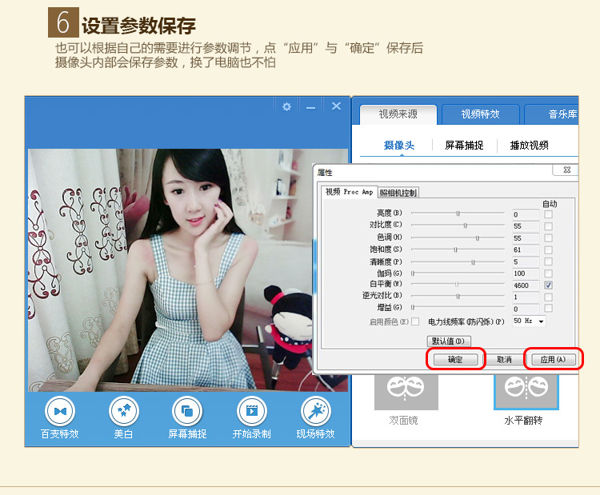This screenshot has height=495, width=600.
Task: Click the 饱和度 value field showing 61
Action: 526,250
